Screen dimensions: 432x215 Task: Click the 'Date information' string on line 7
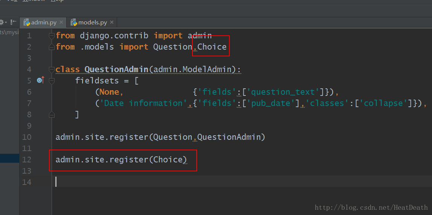[x=143, y=103]
